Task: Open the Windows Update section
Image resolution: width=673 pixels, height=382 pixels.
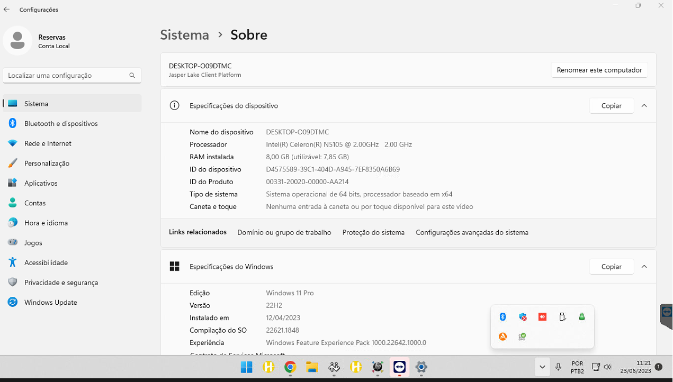Action: [50, 302]
